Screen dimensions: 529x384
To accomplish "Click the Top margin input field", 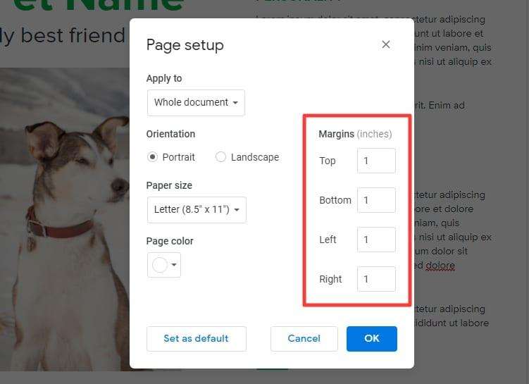I will pos(376,161).
